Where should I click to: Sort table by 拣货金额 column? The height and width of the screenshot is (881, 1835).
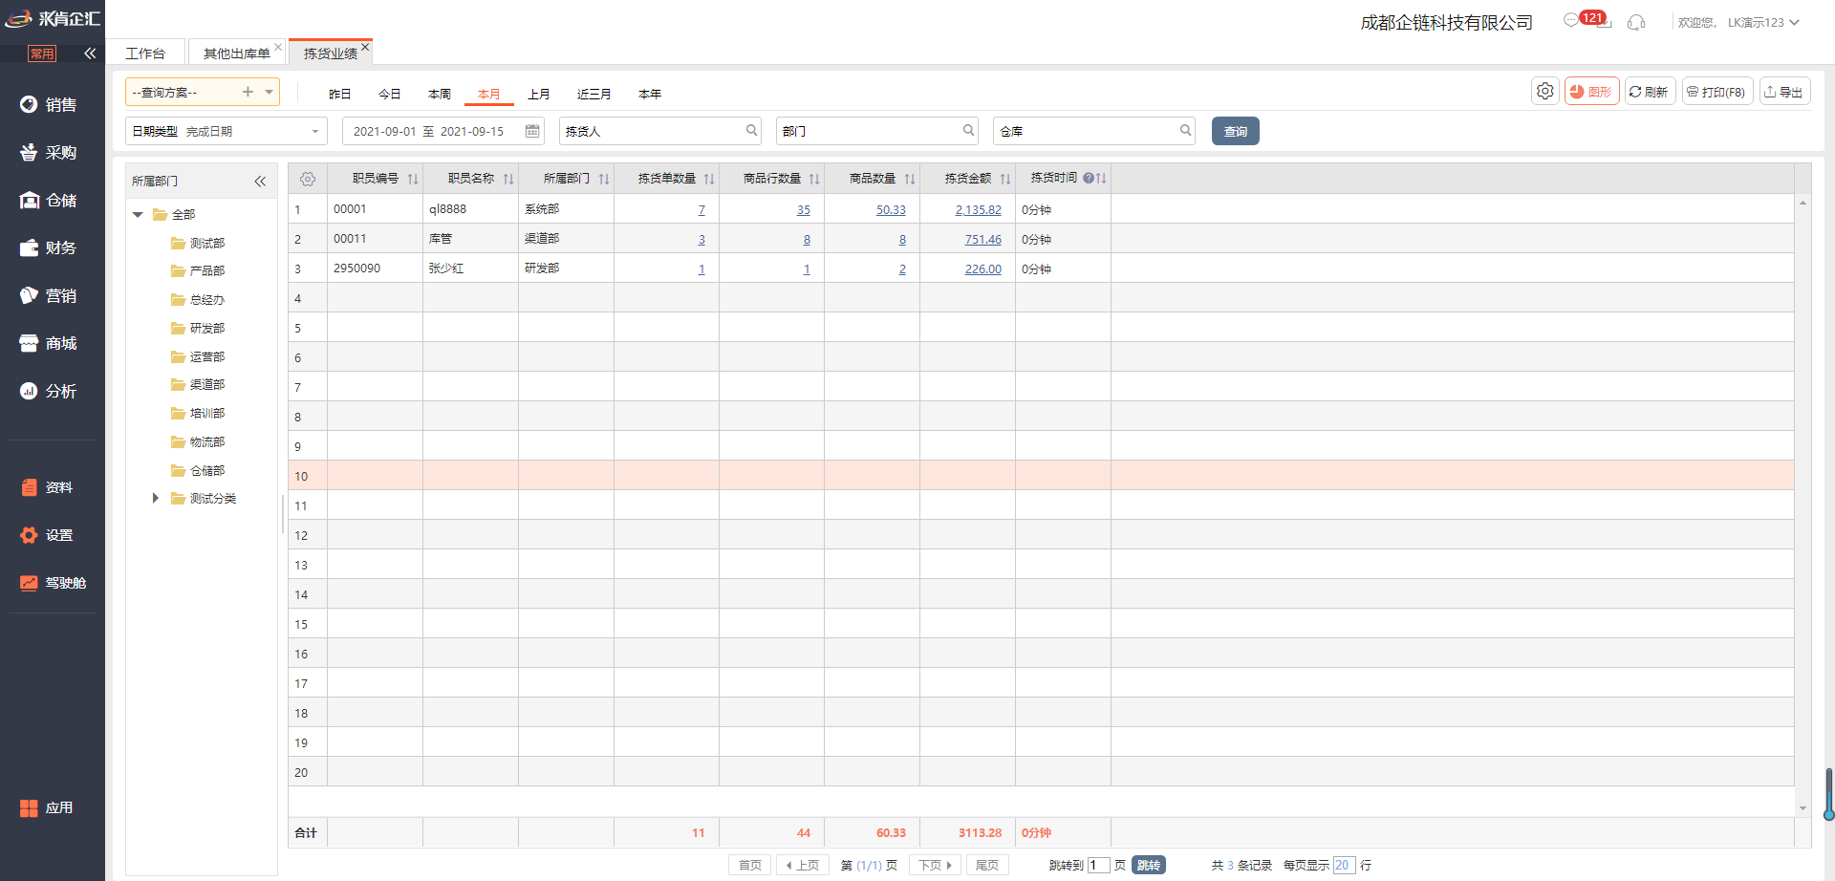[x=1005, y=179]
